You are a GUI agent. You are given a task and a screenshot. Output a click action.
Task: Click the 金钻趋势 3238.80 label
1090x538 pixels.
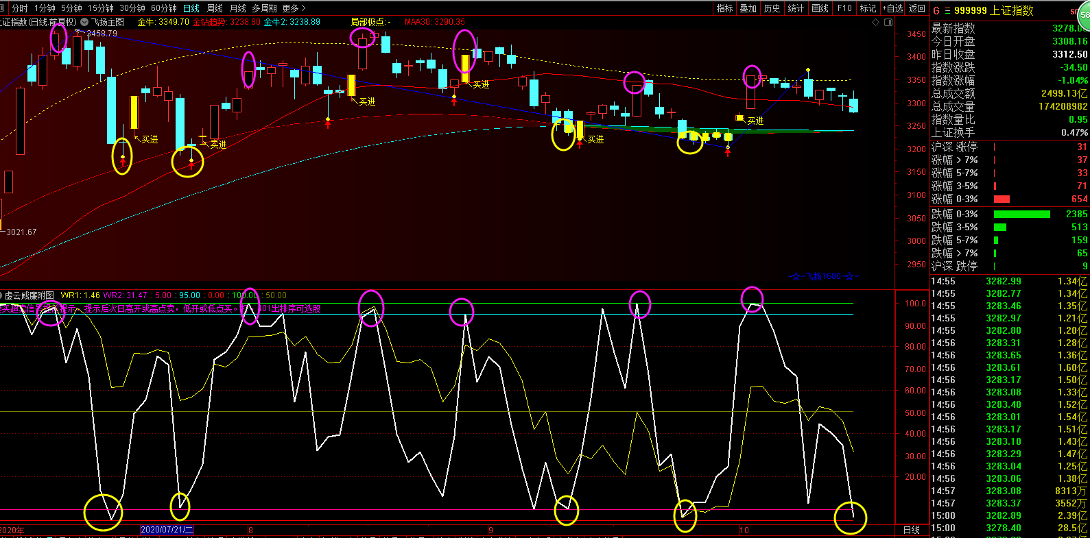(x=226, y=22)
